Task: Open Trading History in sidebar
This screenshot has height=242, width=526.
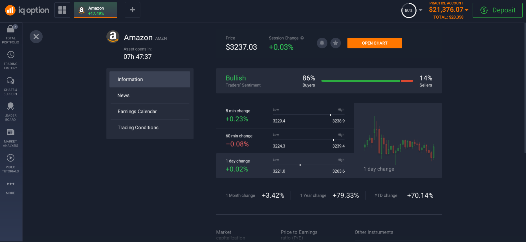Action: tap(10, 60)
